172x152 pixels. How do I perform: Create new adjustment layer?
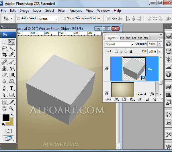click(132, 99)
